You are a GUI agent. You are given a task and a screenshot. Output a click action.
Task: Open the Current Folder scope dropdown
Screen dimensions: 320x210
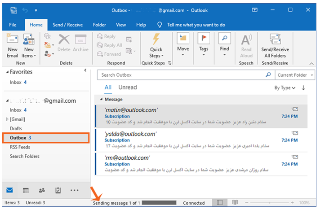pyautogui.click(x=295, y=75)
